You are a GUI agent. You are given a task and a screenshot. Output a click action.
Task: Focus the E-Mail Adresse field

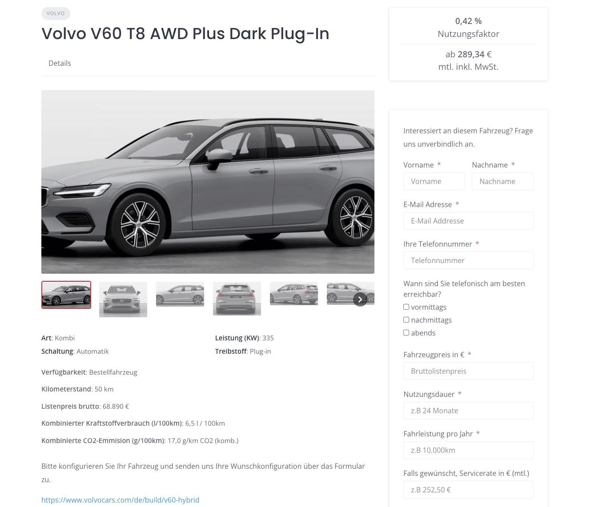click(468, 221)
